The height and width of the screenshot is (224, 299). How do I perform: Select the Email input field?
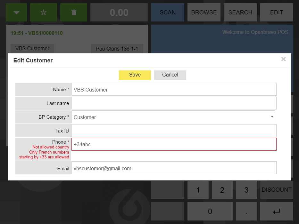click(x=174, y=168)
